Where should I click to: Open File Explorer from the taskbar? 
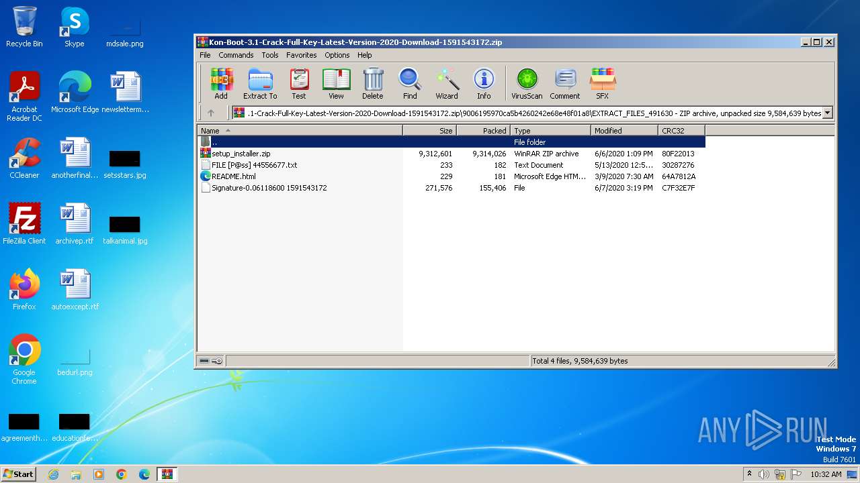coord(76,474)
